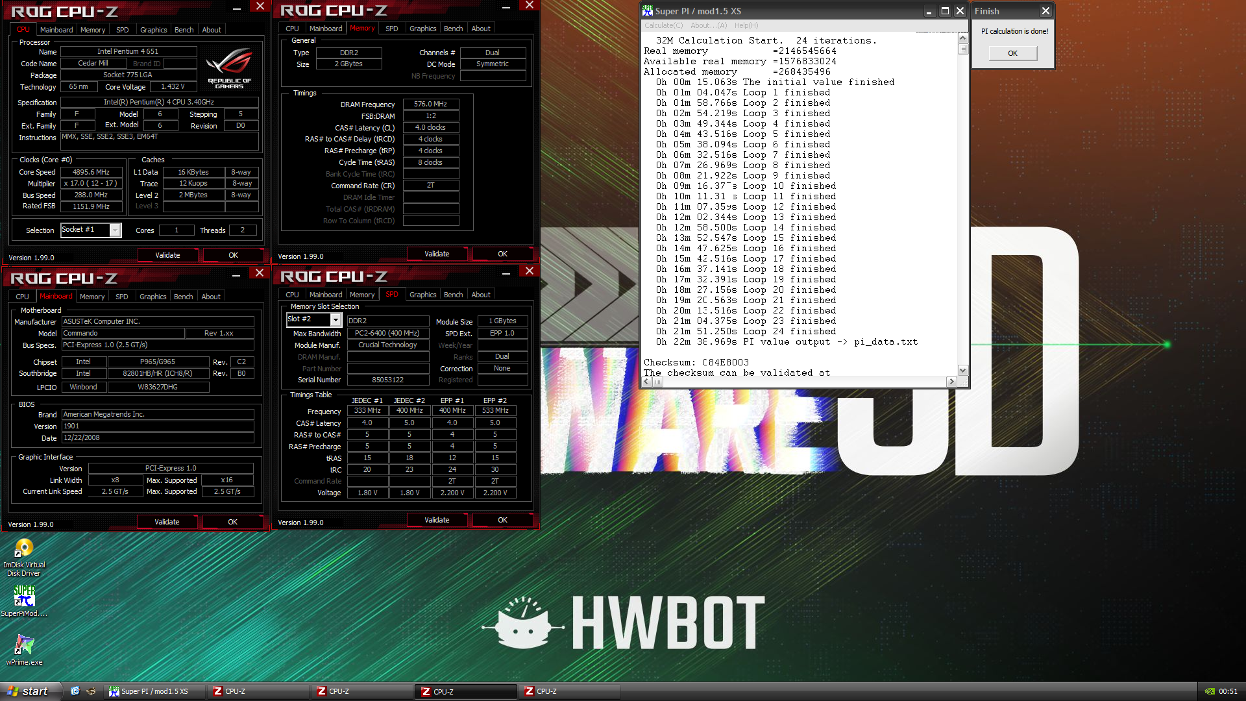Switch to CPU tab in Motherboard CPU-Z window
Image resolution: width=1246 pixels, height=701 pixels.
tap(23, 297)
